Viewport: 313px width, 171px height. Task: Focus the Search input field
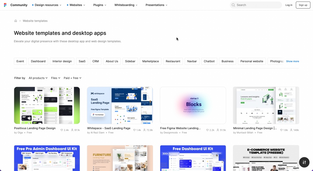point(256,5)
